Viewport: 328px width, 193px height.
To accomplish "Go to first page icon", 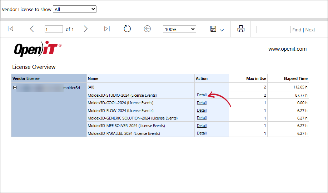I will pos(10,29).
